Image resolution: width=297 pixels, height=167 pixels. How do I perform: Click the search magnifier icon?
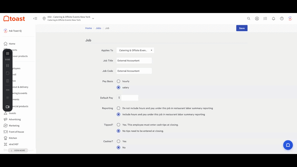click(x=249, y=18)
